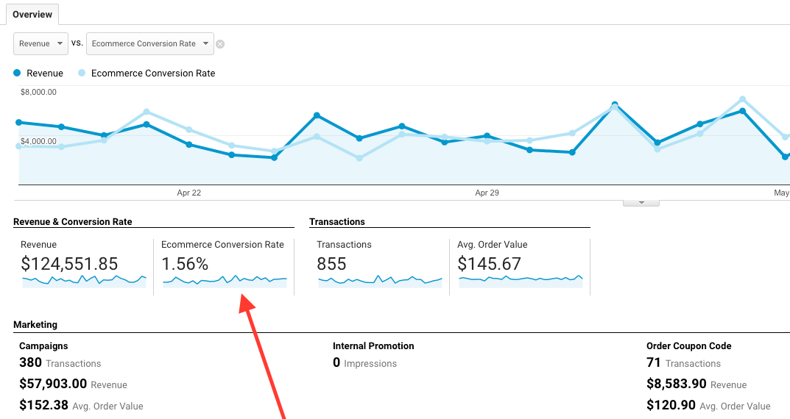Remove the comparison metric with X icon
790x419 pixels.
tap(220, 44)
